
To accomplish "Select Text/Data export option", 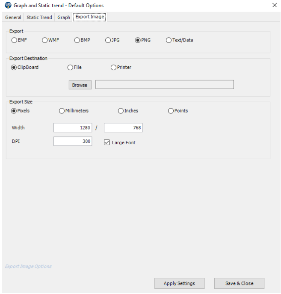I will tap(169, 40).
